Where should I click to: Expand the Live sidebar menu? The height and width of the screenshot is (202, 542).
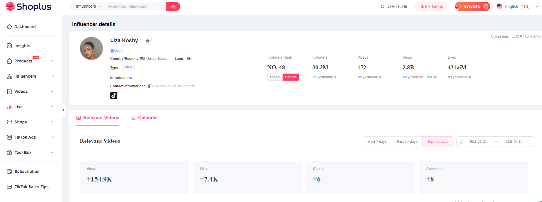(52, 107)
